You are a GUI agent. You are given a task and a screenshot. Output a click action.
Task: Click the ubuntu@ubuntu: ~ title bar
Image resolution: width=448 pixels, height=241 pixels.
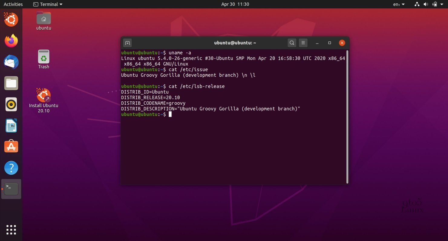pyautogui.click(x=235, y=43)
